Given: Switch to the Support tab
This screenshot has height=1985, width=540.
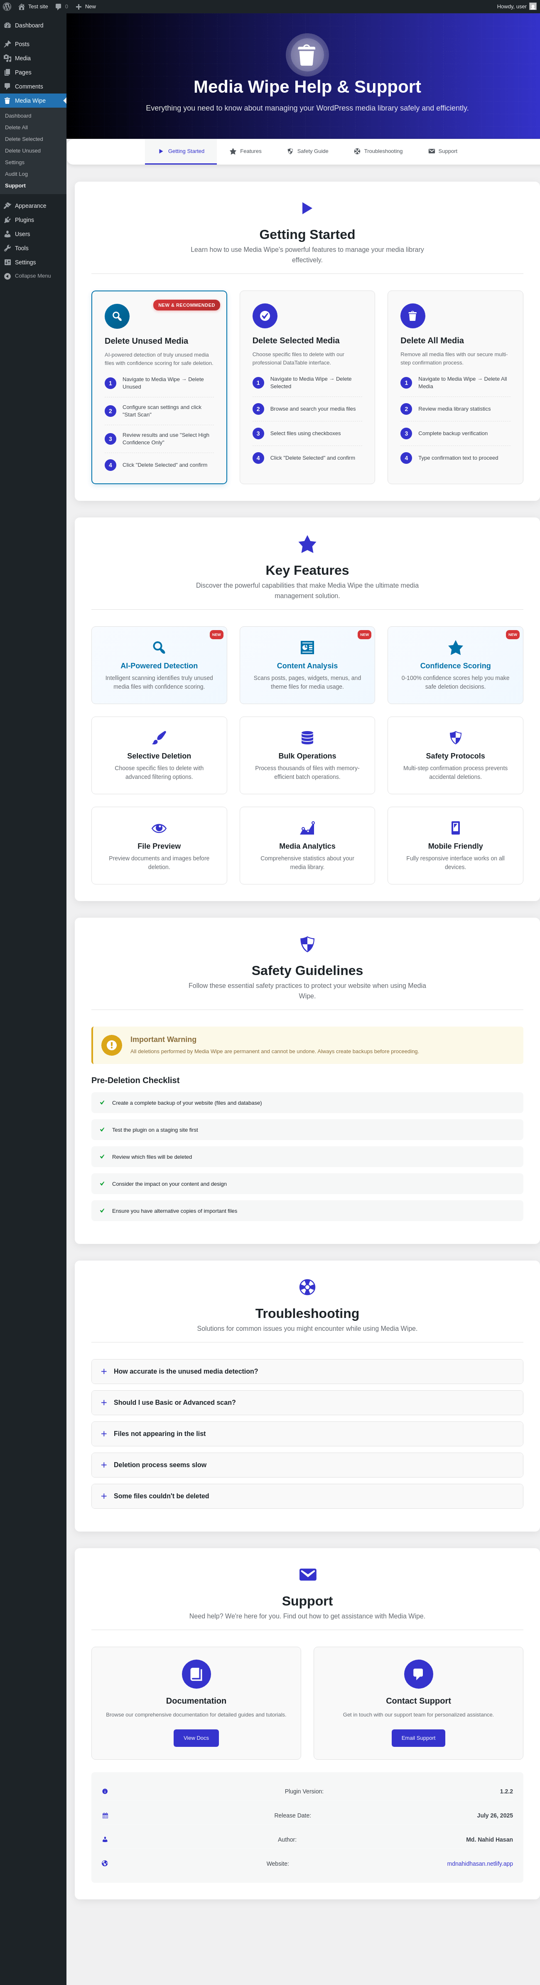Looking at the screenshot, I should [443, 151].
